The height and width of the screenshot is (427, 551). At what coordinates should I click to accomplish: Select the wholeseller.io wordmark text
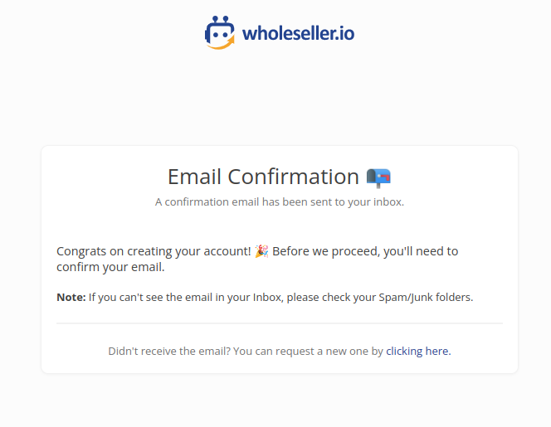(299, 34)
